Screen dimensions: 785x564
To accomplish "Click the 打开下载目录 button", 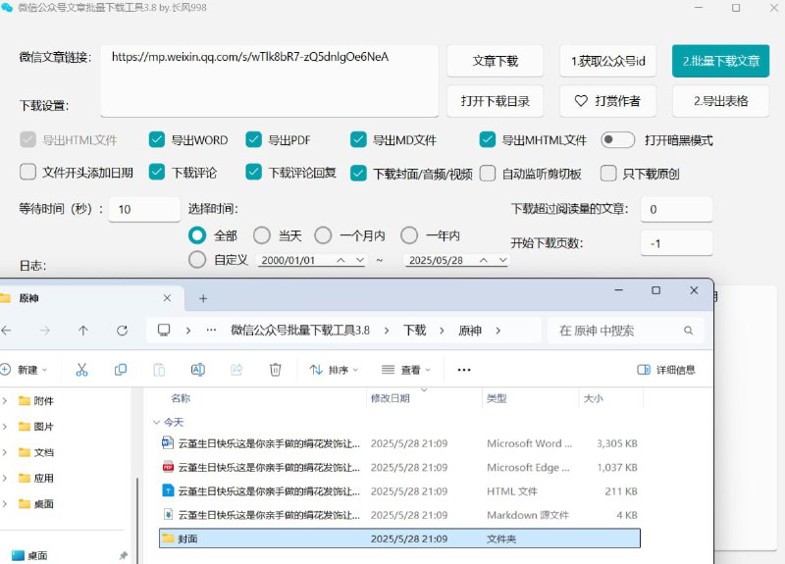I will 495,100.
